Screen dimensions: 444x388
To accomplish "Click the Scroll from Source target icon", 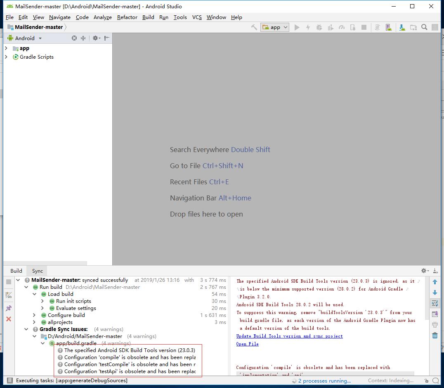I will click(74, 38).
